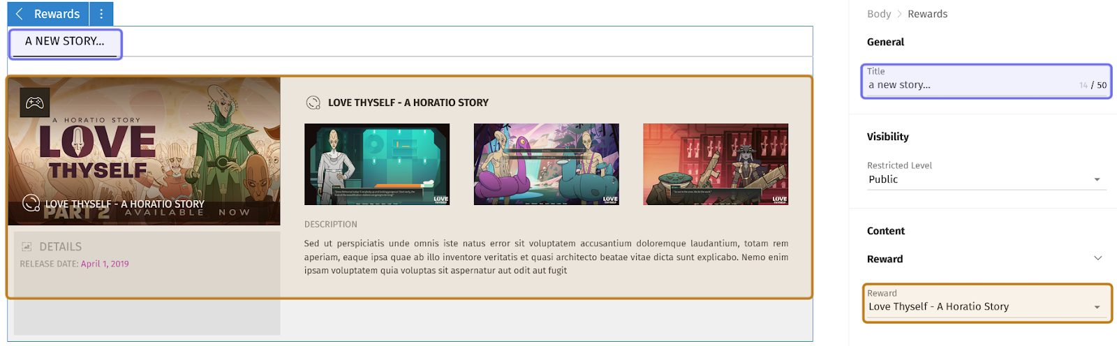Click the Rewards header button label
The height and width of the screenshot is (346, 1117).
coord(57,14)
